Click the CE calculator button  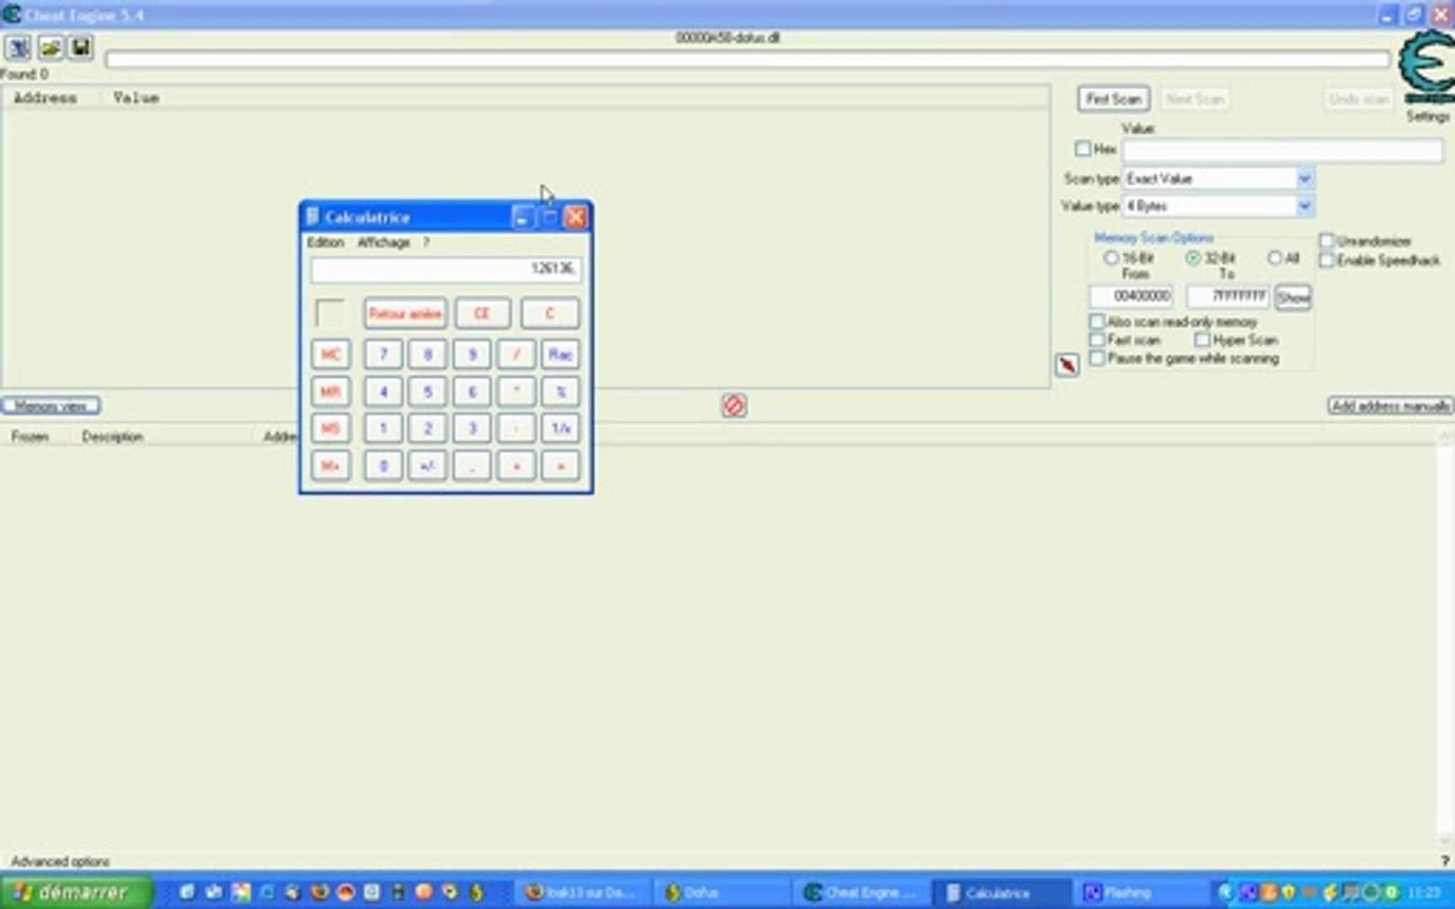pos(482,314)
